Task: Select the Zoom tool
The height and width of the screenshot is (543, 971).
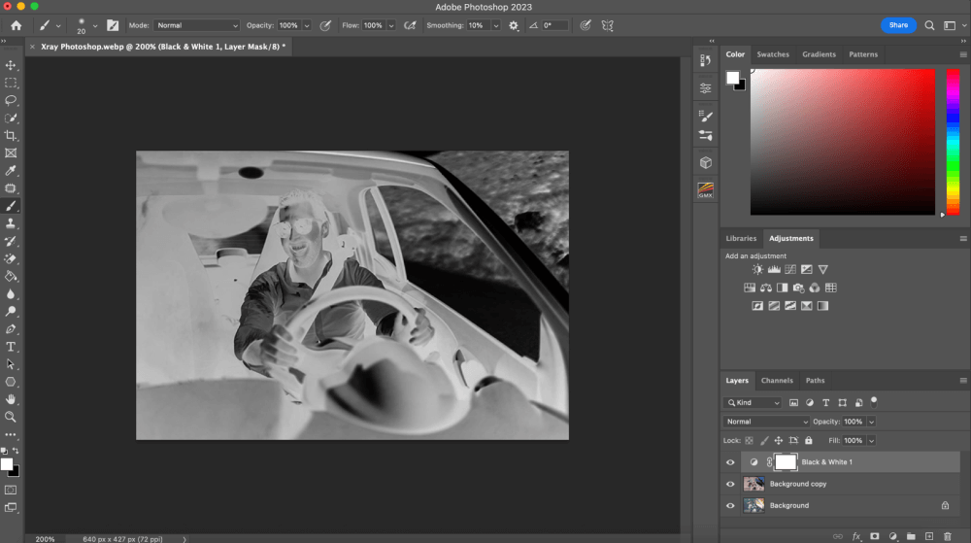Action: click(12, 417)
